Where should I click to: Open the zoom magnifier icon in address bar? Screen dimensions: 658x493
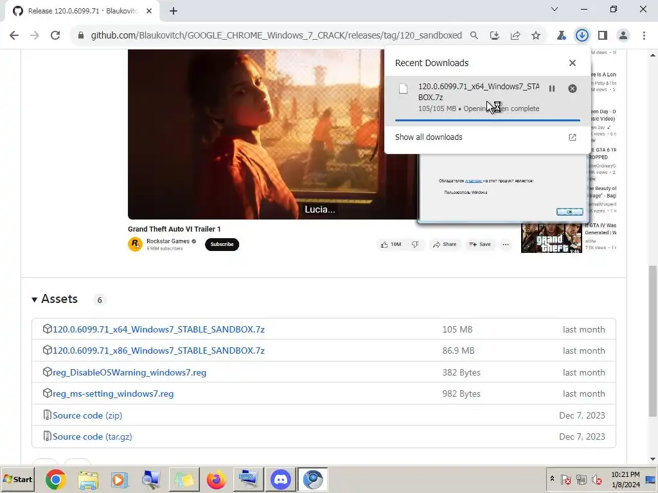click(474, 36)
